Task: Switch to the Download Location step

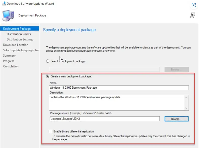Action: [16, 45]
